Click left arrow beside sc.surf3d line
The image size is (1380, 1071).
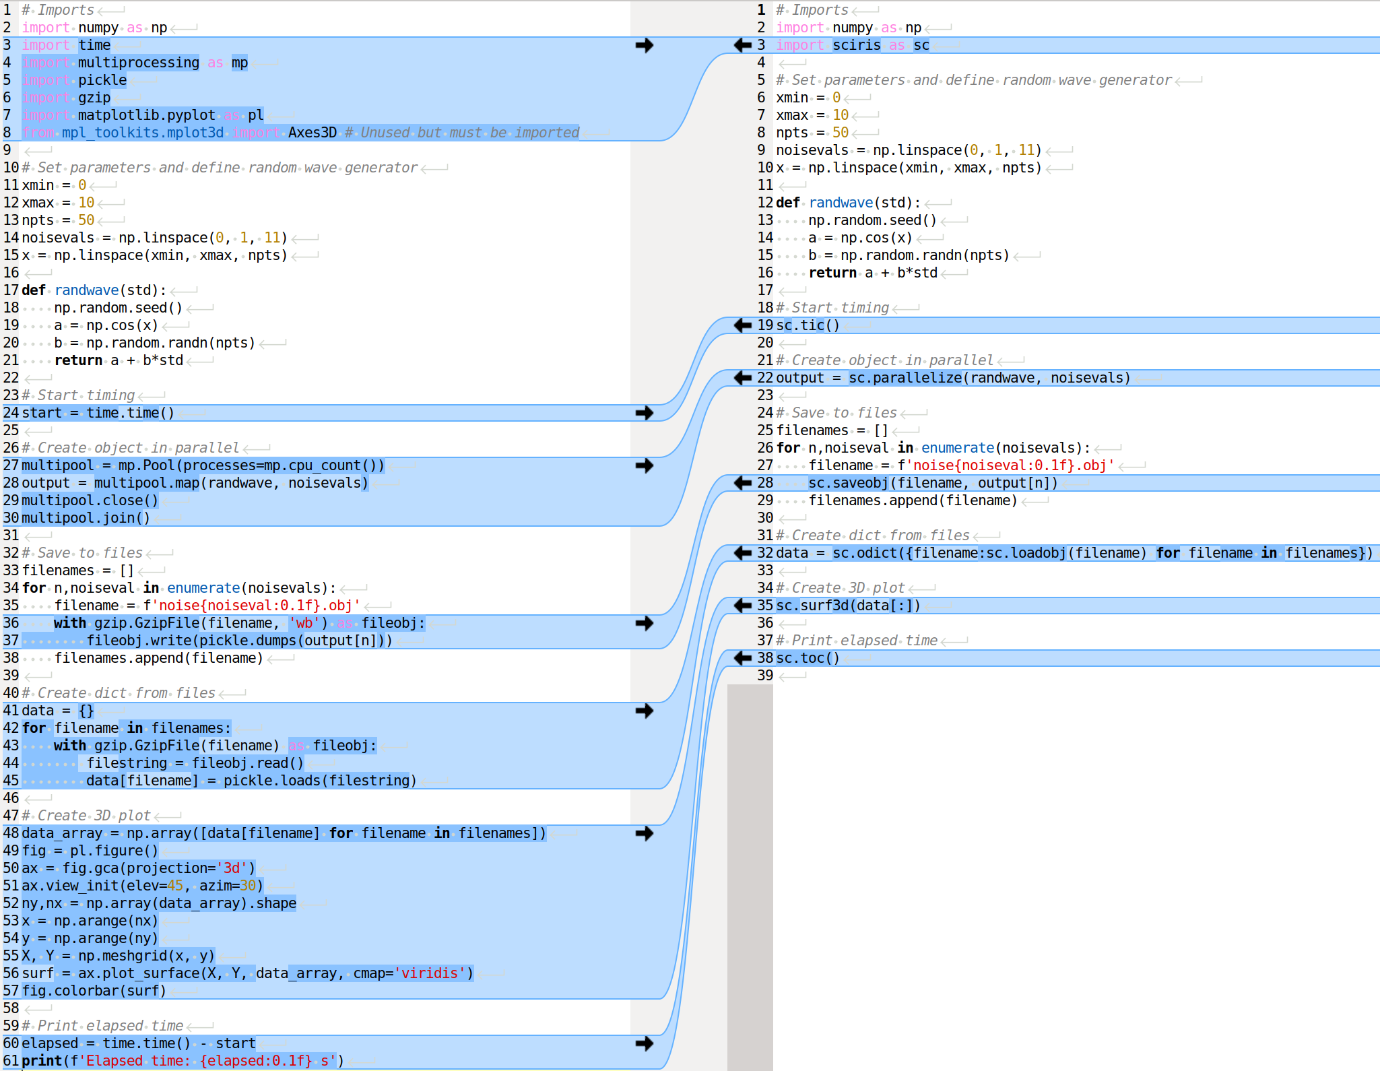coord(742,606)
